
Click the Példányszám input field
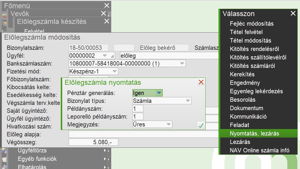point(138,109)
